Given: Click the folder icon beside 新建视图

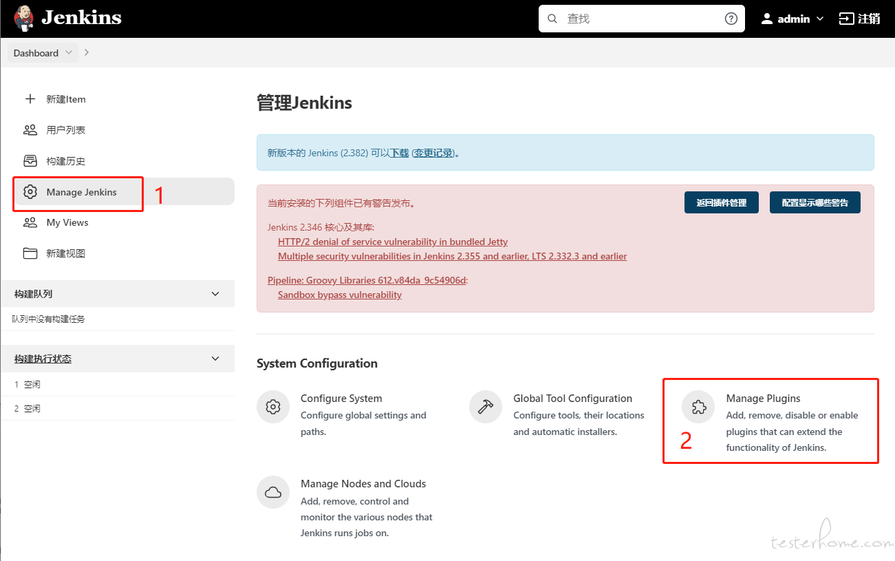Looking at the screenshot, I should (30, 253).
